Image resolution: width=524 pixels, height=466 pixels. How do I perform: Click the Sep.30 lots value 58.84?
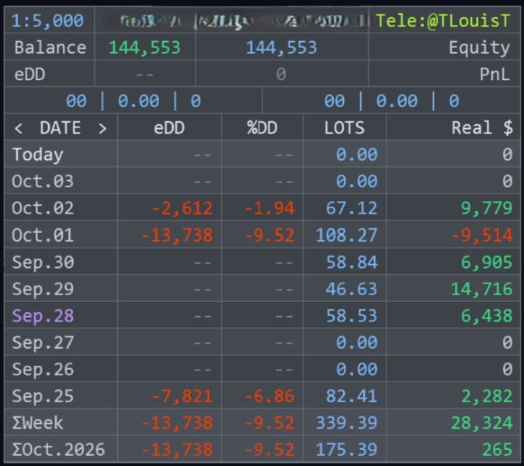pos(352,263)
